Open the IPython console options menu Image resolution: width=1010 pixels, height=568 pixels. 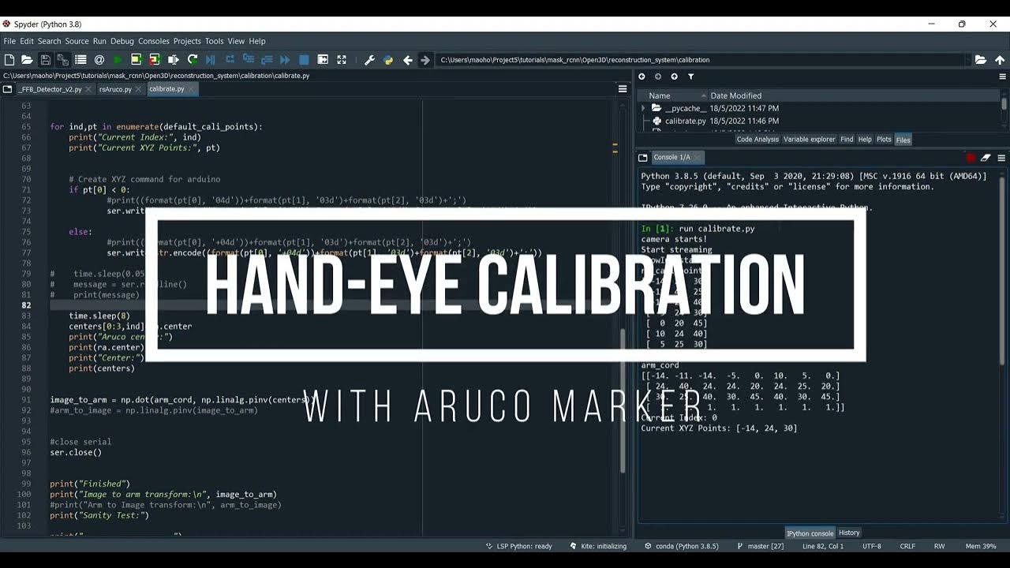pos(1002,158)
